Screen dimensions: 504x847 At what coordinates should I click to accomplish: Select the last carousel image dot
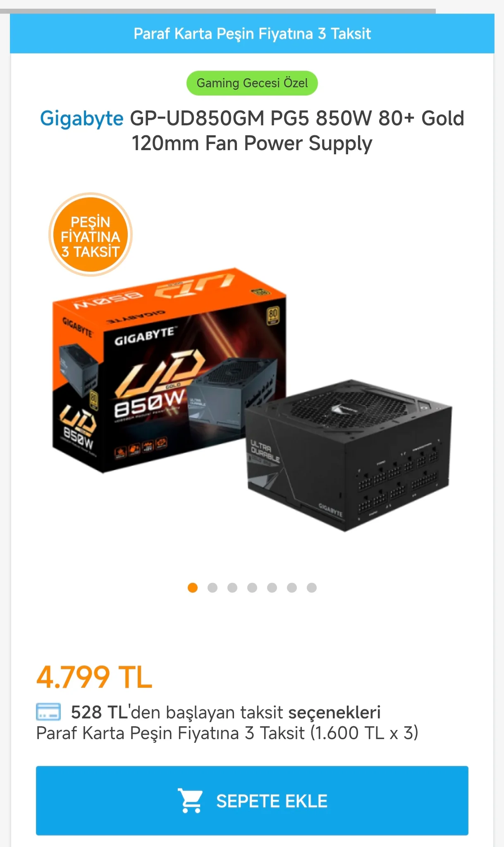point(312,588)
